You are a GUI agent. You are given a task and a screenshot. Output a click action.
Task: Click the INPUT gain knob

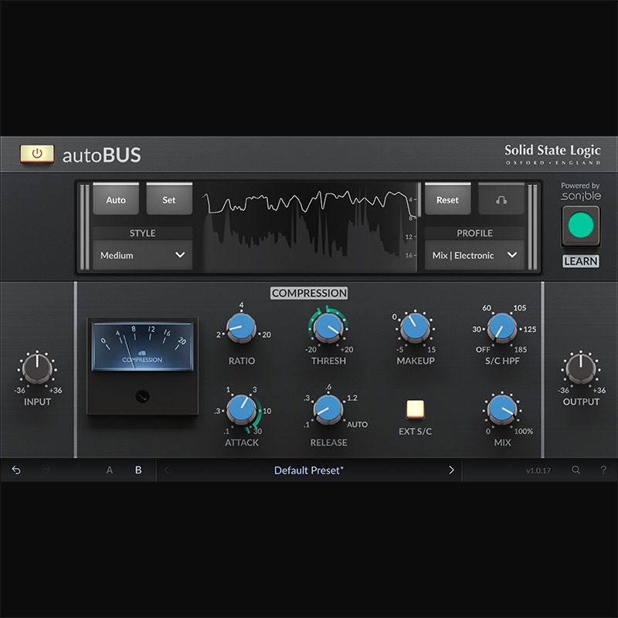tap(37, 368)
